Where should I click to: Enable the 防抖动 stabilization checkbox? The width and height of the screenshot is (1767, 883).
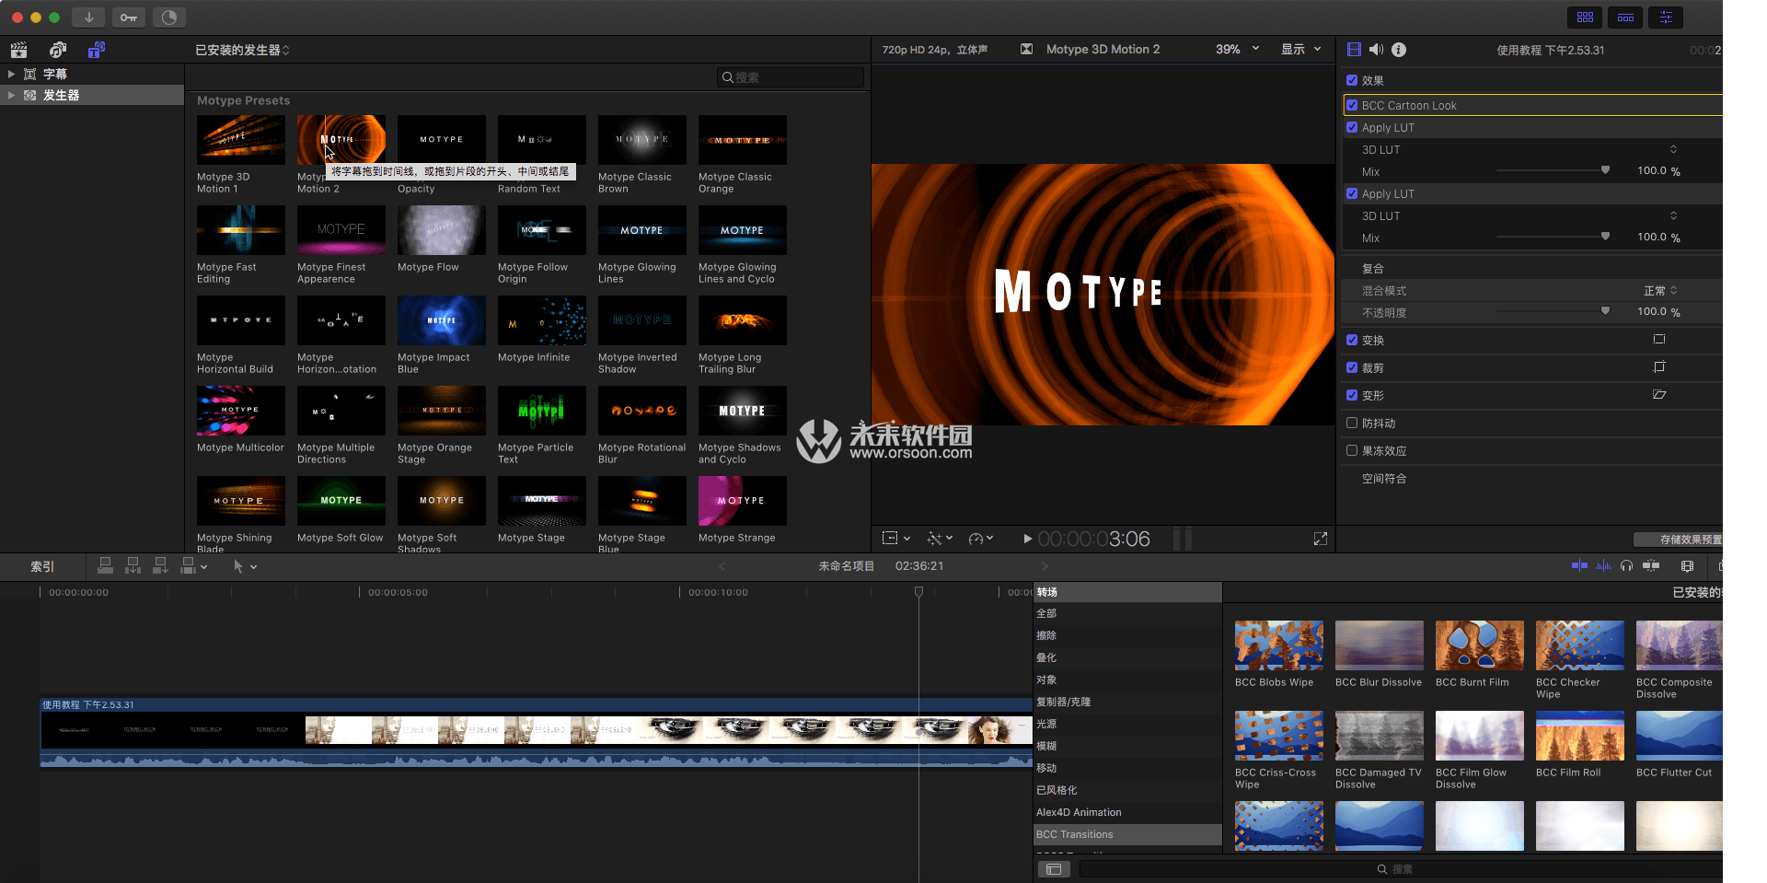[x=1352, y=423]
